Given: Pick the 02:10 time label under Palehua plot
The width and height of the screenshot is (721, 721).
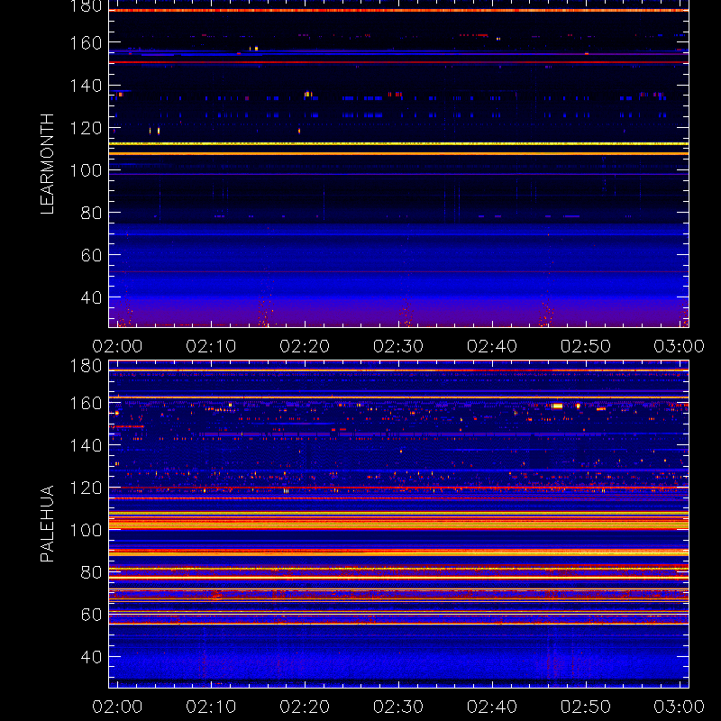Looking at the screenshot, I should pos(211,707).
